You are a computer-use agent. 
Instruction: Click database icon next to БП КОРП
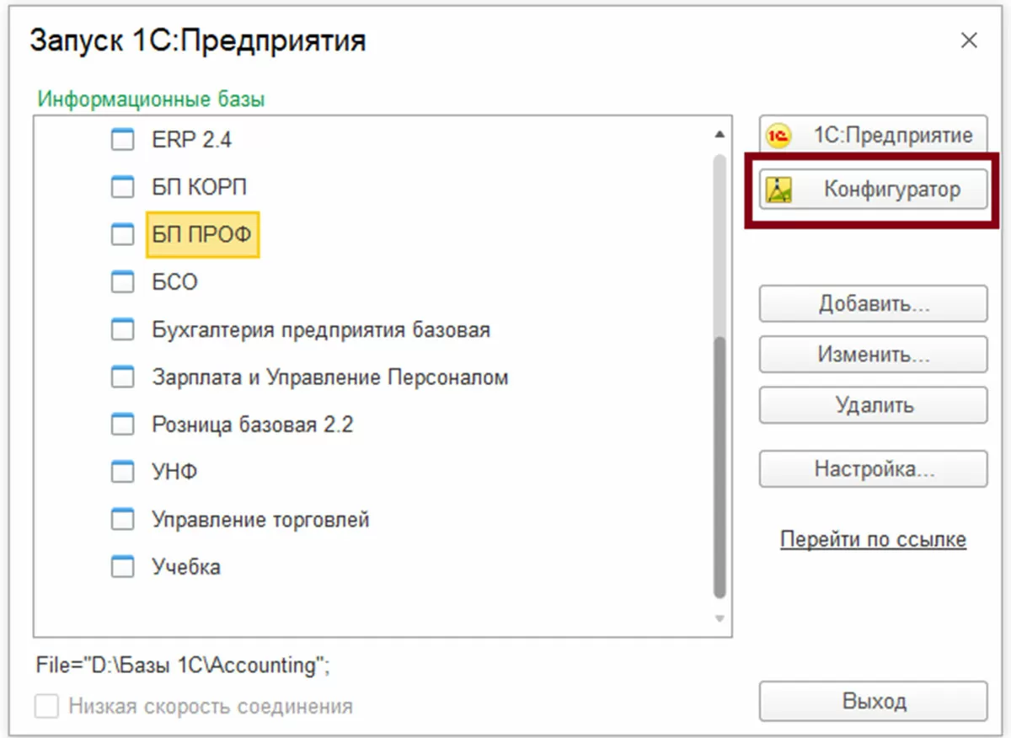(123, 187)
